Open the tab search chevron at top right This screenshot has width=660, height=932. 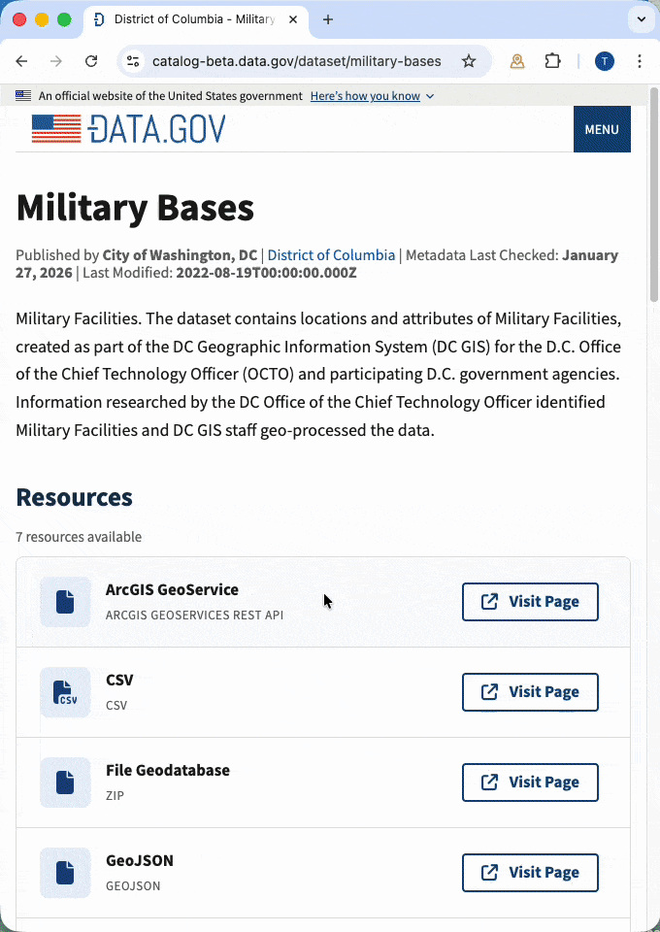tap(641, 19)
